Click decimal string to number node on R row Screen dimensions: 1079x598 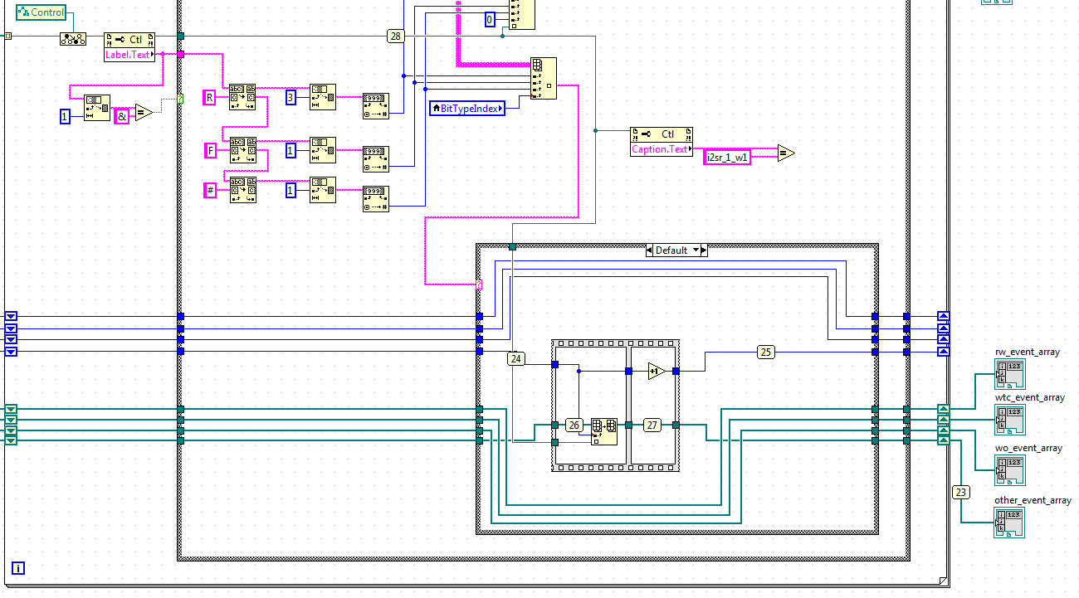[376, 107]
